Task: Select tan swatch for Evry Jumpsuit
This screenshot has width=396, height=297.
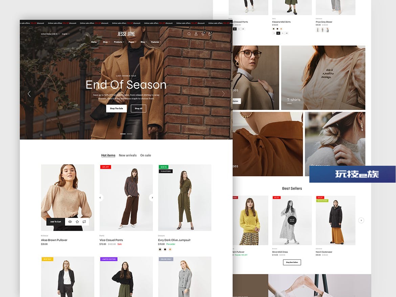Action: pyautogui.click(x=170, y=249)
